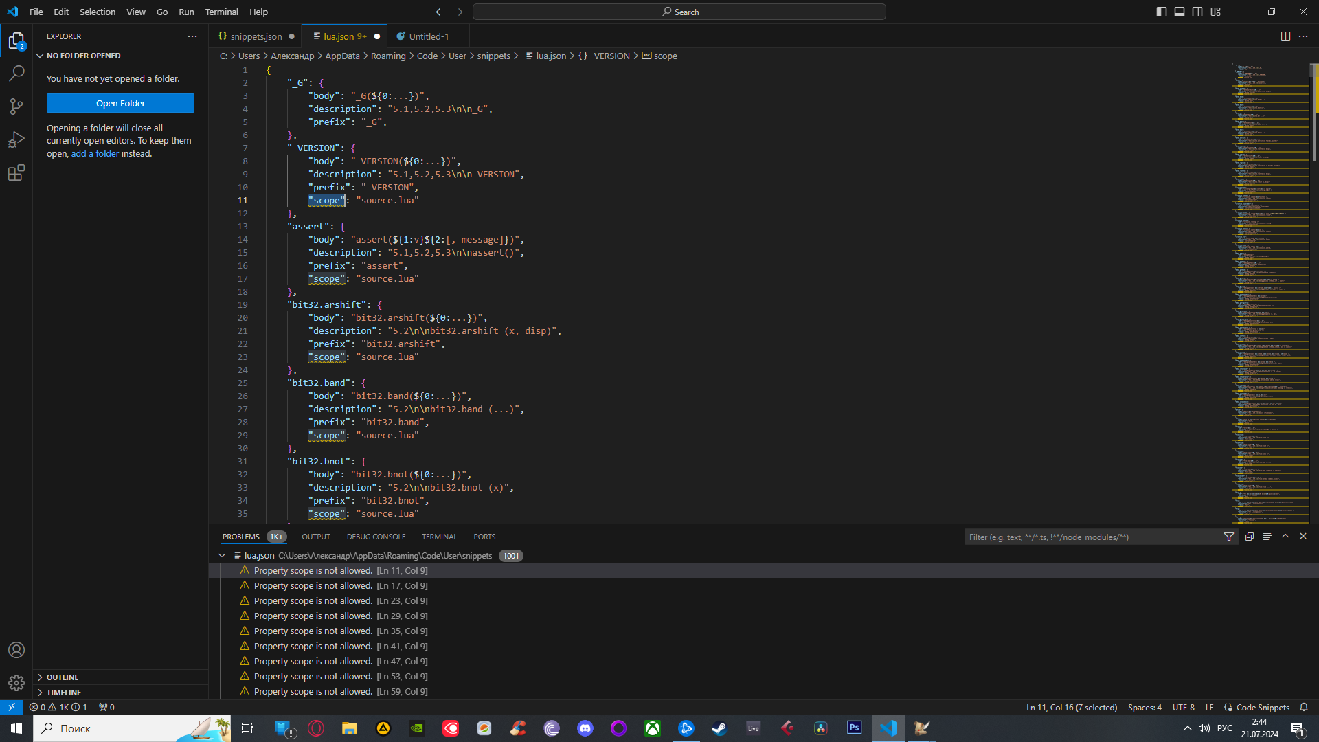
Task: Expand the Timeline section
Action: [64, 693]
